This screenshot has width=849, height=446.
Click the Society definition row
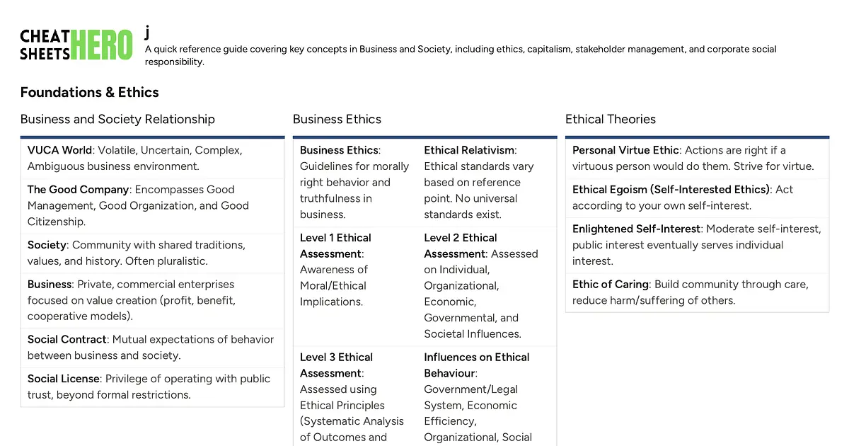(x=152, y=253)
